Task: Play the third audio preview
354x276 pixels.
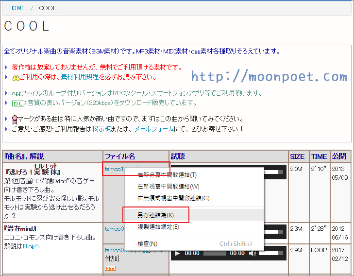Action: [x=177, y=253]
